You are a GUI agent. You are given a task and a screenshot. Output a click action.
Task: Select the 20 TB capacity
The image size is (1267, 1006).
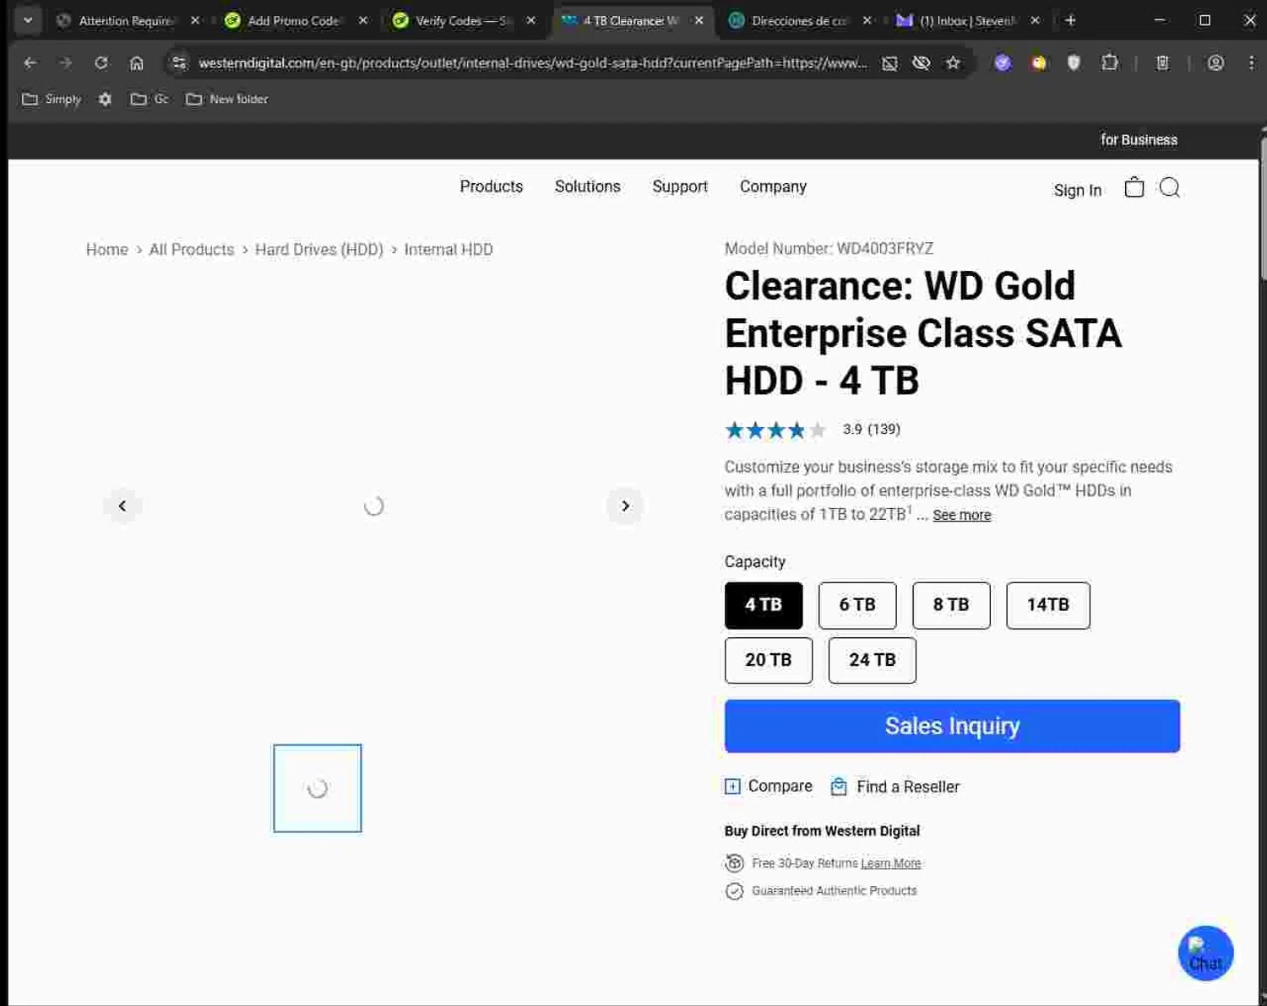tap(769, 660)
